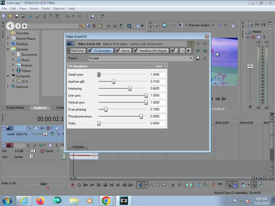The width and height of the screenshot is (275, 206).
Task: Mute video track 1
Action: click(57, 128)
